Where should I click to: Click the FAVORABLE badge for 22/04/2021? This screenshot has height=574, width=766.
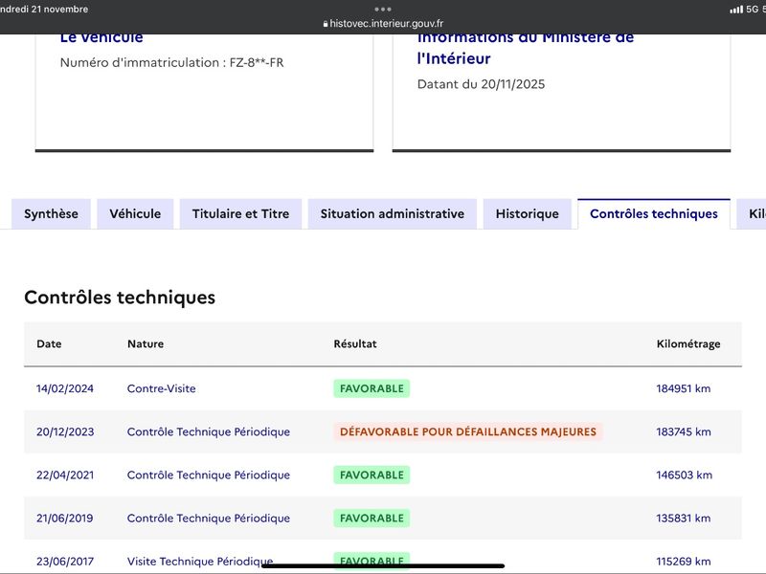(x=372, y=475)
